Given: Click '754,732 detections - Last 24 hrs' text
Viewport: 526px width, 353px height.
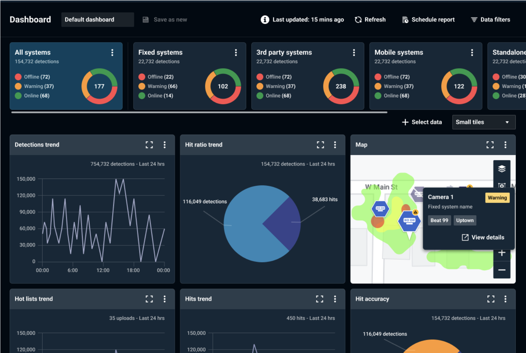Looking at the screenshot, I should (x=127, y=164).
